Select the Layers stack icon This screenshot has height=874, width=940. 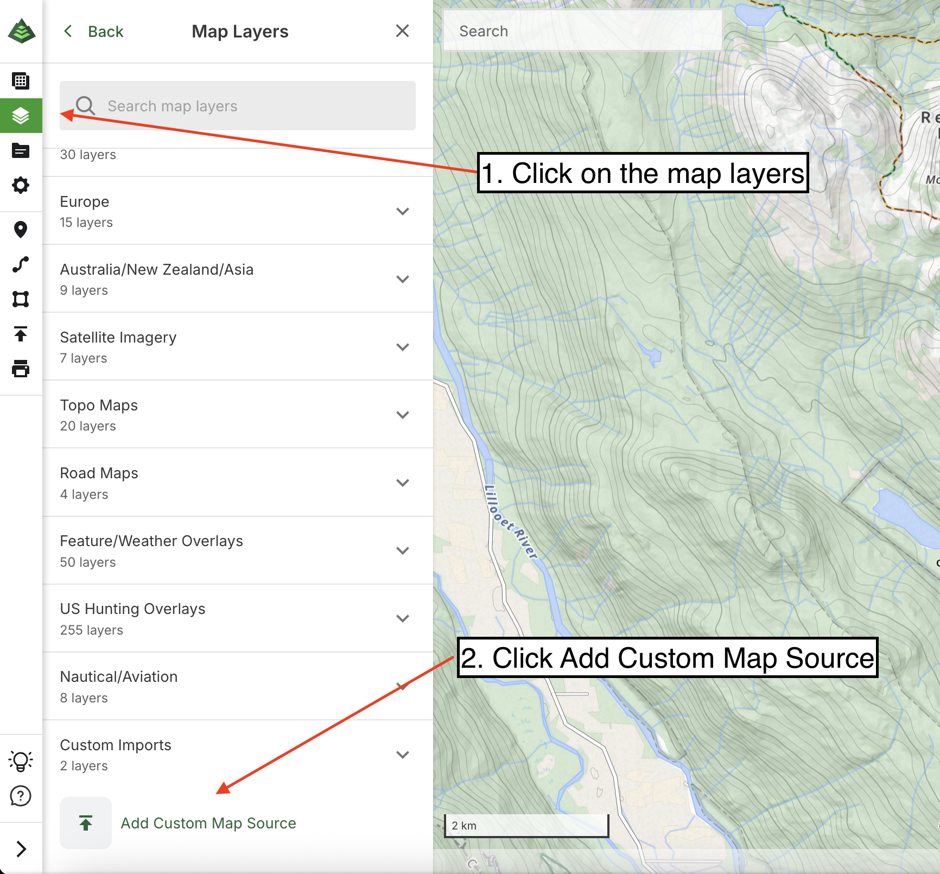click(21, 116)
